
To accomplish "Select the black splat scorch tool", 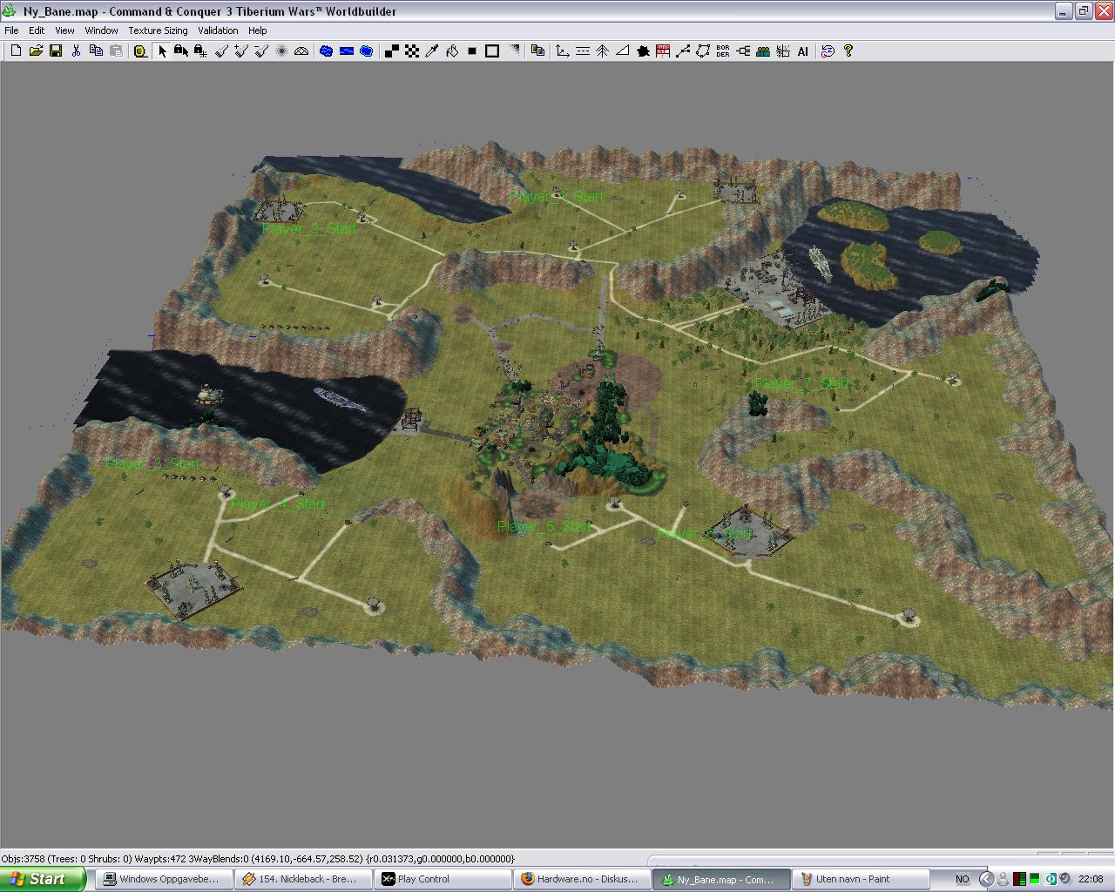I will tap(643, 51).
